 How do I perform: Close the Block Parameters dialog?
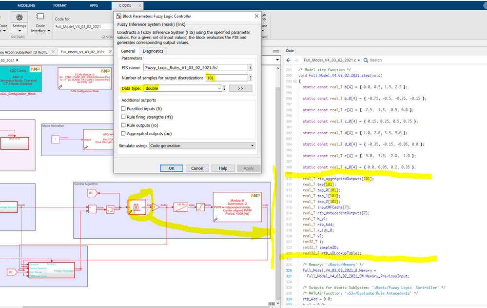[256, 16]
